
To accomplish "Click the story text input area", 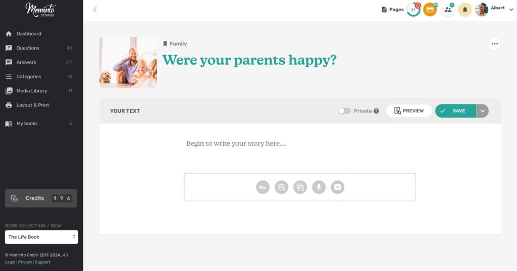I will pos(300,143).
